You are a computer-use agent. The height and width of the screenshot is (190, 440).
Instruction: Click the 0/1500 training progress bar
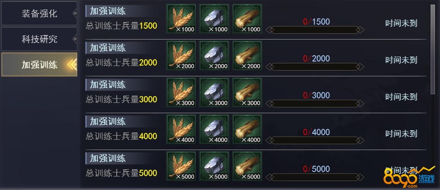315,30
